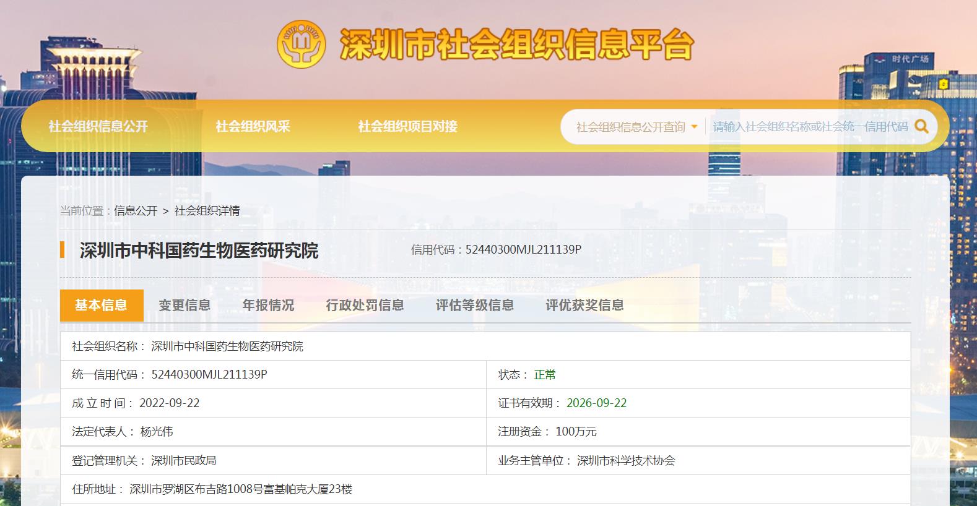Click the organization heading 深圳市中科国药生物医药研究院
This screenshot has height=506, width=977.
[x=199, y=251]
